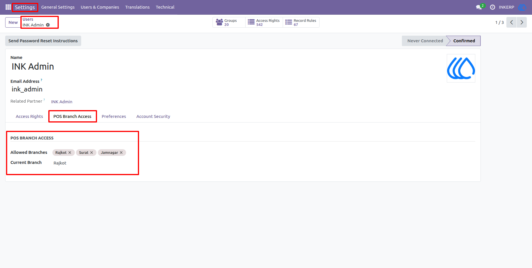Click the INKERP company name
532x268 pixels.
point(506,7)
